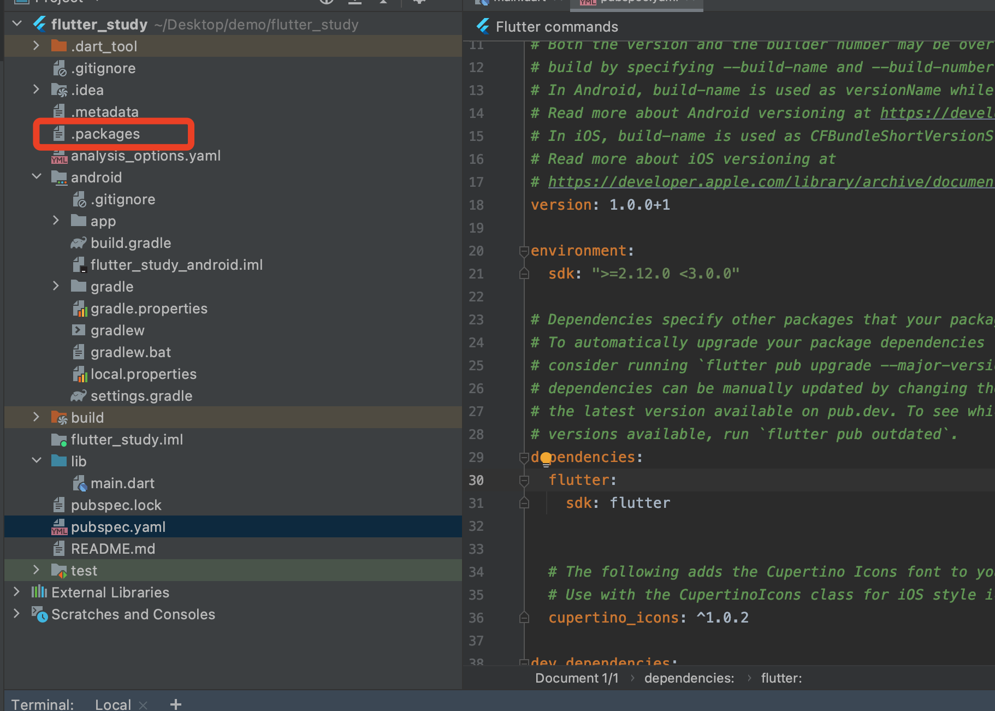Image resolution: width=995 pixels, height=711 pixels.
Task: Click the Flutter logo icon beside flutter_study
Action: click(x=39, y=24)
